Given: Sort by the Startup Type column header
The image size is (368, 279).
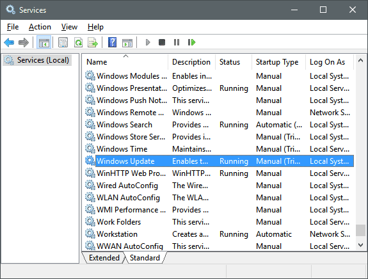Looking at the screenshot, I should 279,62.
